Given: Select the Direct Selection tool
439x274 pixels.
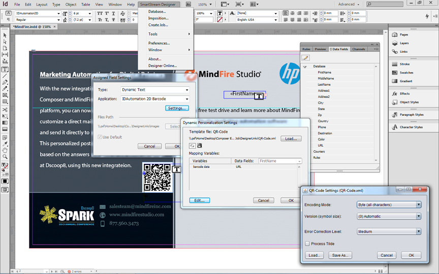Looking at the screenshot, I should click(x=5, y=42).
